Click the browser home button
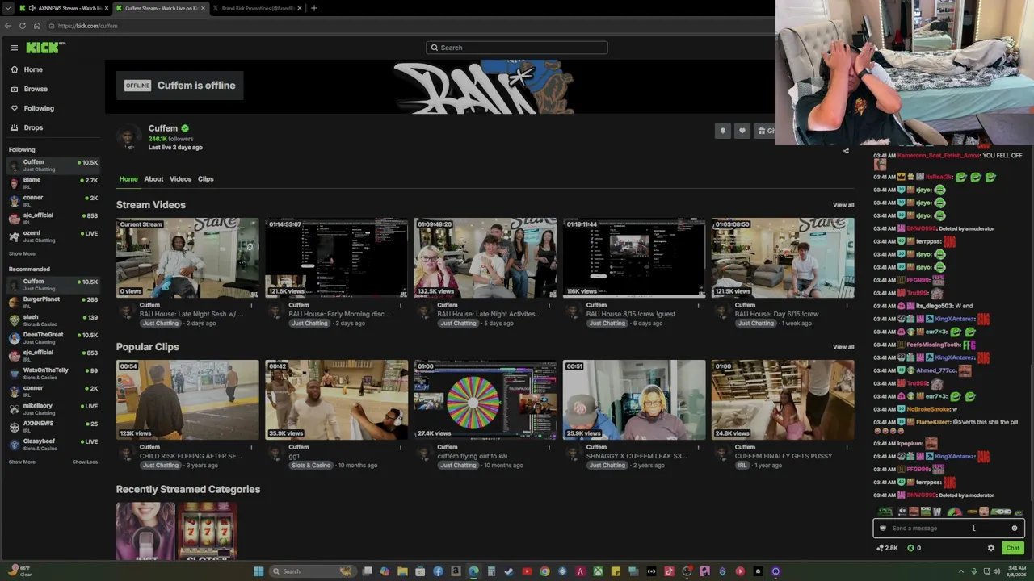 point(37,26)
